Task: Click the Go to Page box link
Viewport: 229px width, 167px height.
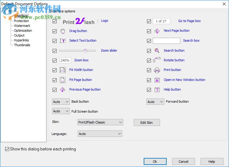Action: [x=189, y=21]
